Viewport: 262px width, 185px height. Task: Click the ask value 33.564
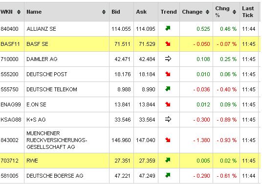click(x=147, y=120)
